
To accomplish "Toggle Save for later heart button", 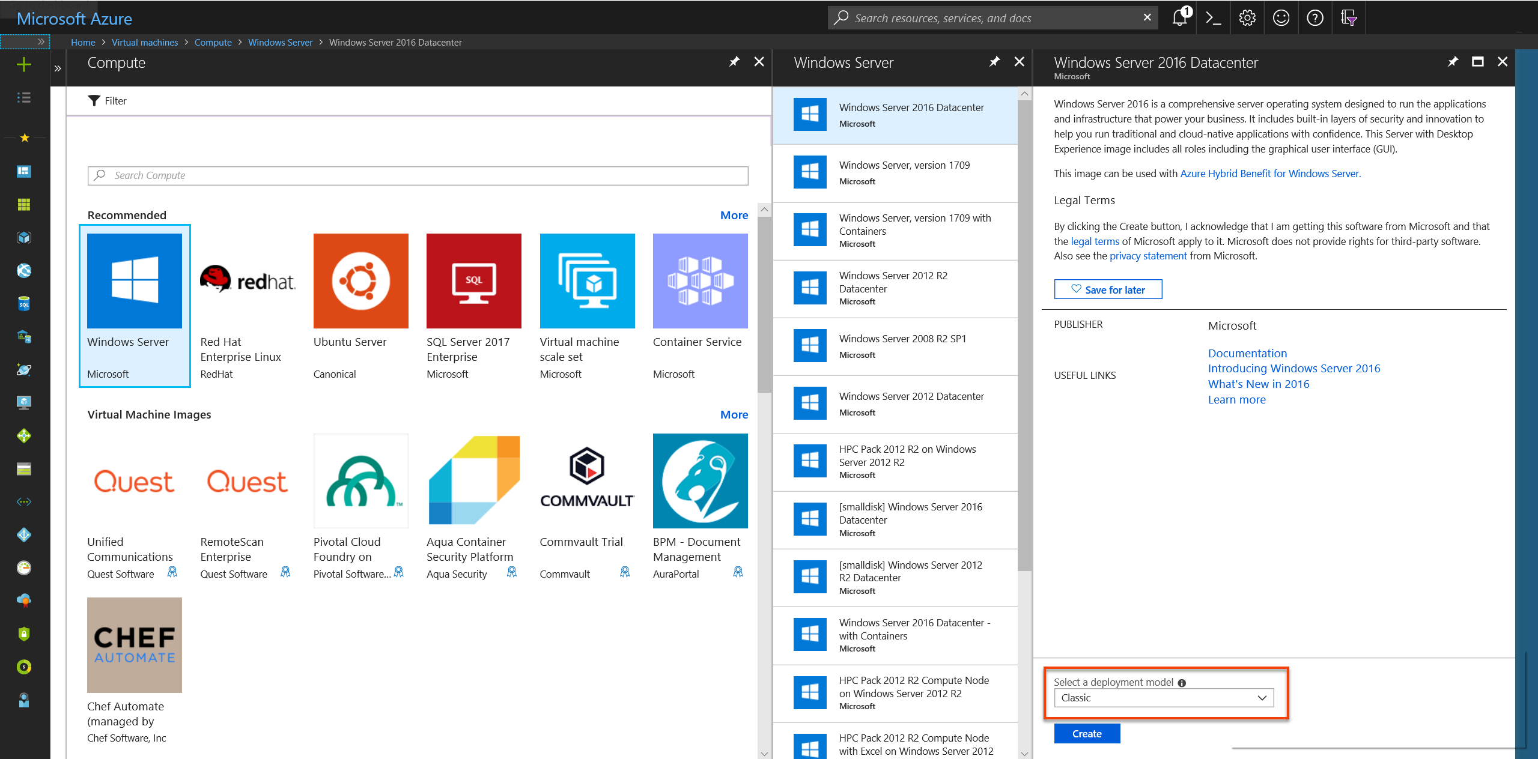I will (x=1108, y=289).
